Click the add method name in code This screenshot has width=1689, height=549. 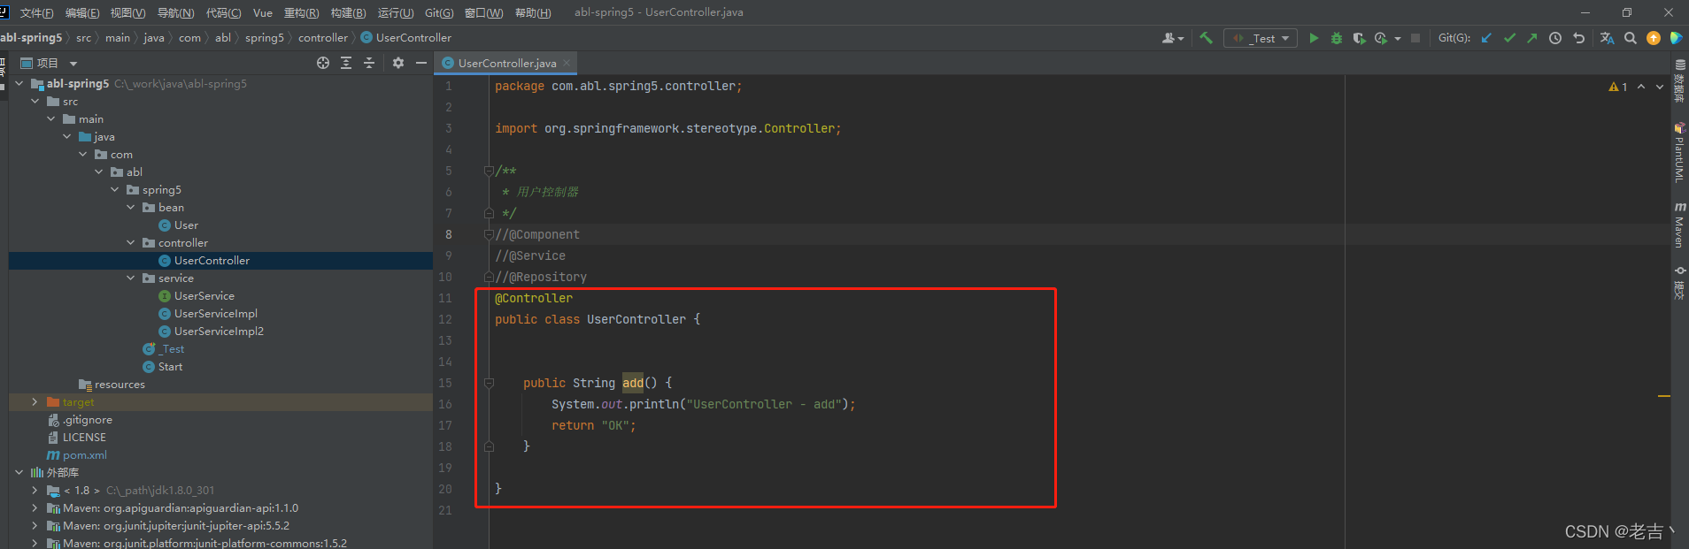click(x=633, y=383)
